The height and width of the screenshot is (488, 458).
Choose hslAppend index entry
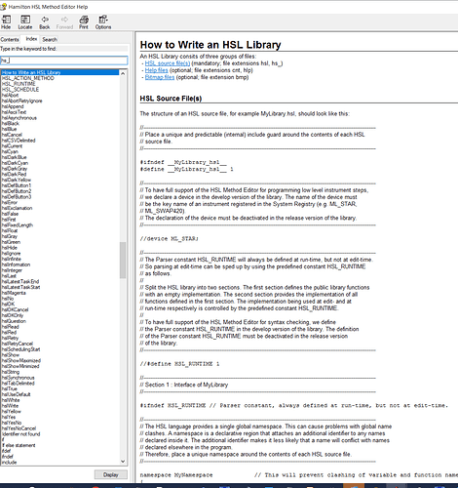[x=13, y=106]
